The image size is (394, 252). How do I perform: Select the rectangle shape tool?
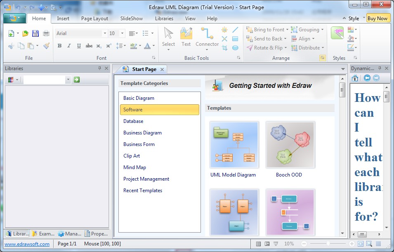tap(235, 39)
